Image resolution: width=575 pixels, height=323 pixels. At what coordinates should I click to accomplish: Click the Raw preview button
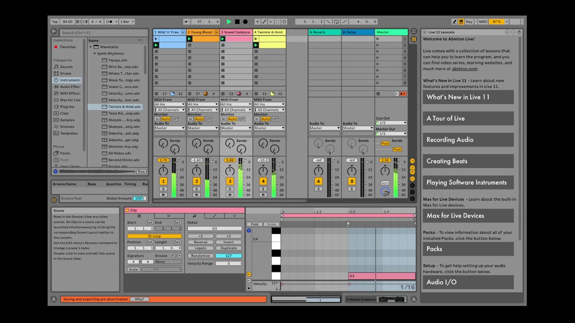141,171
